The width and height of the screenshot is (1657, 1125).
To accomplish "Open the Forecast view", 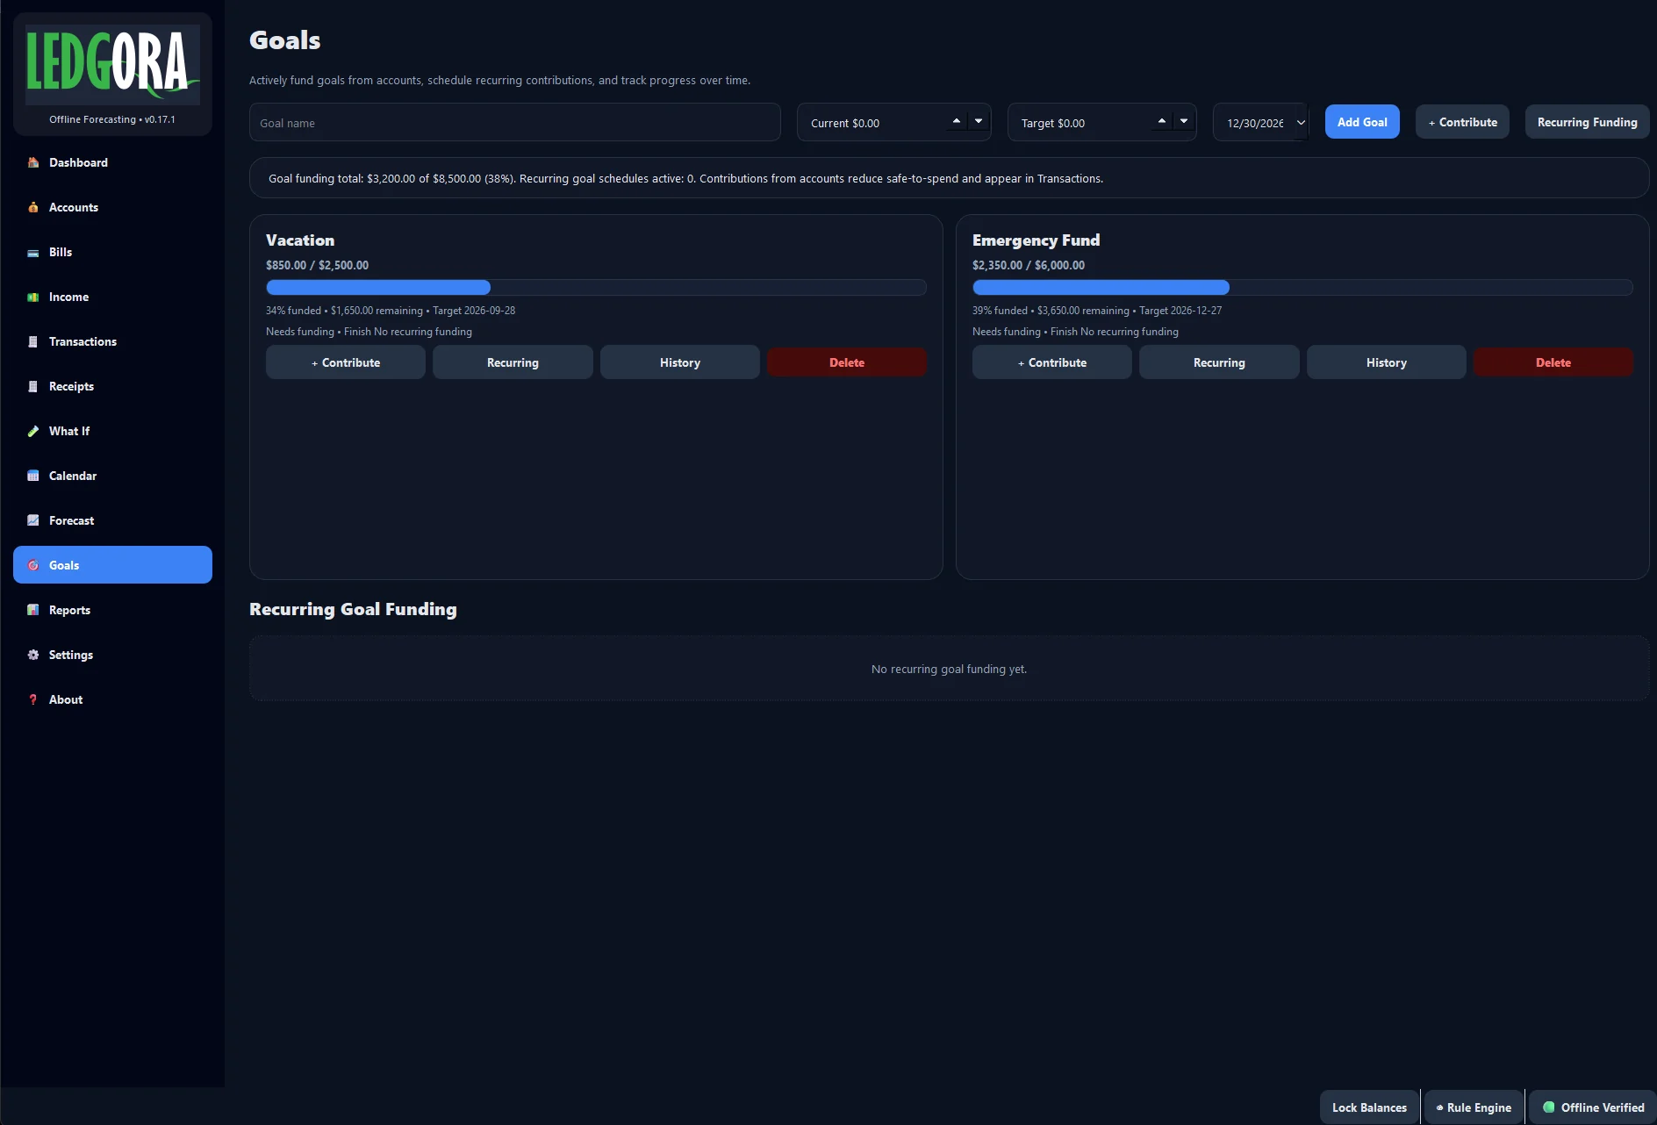I will point(112,520).
